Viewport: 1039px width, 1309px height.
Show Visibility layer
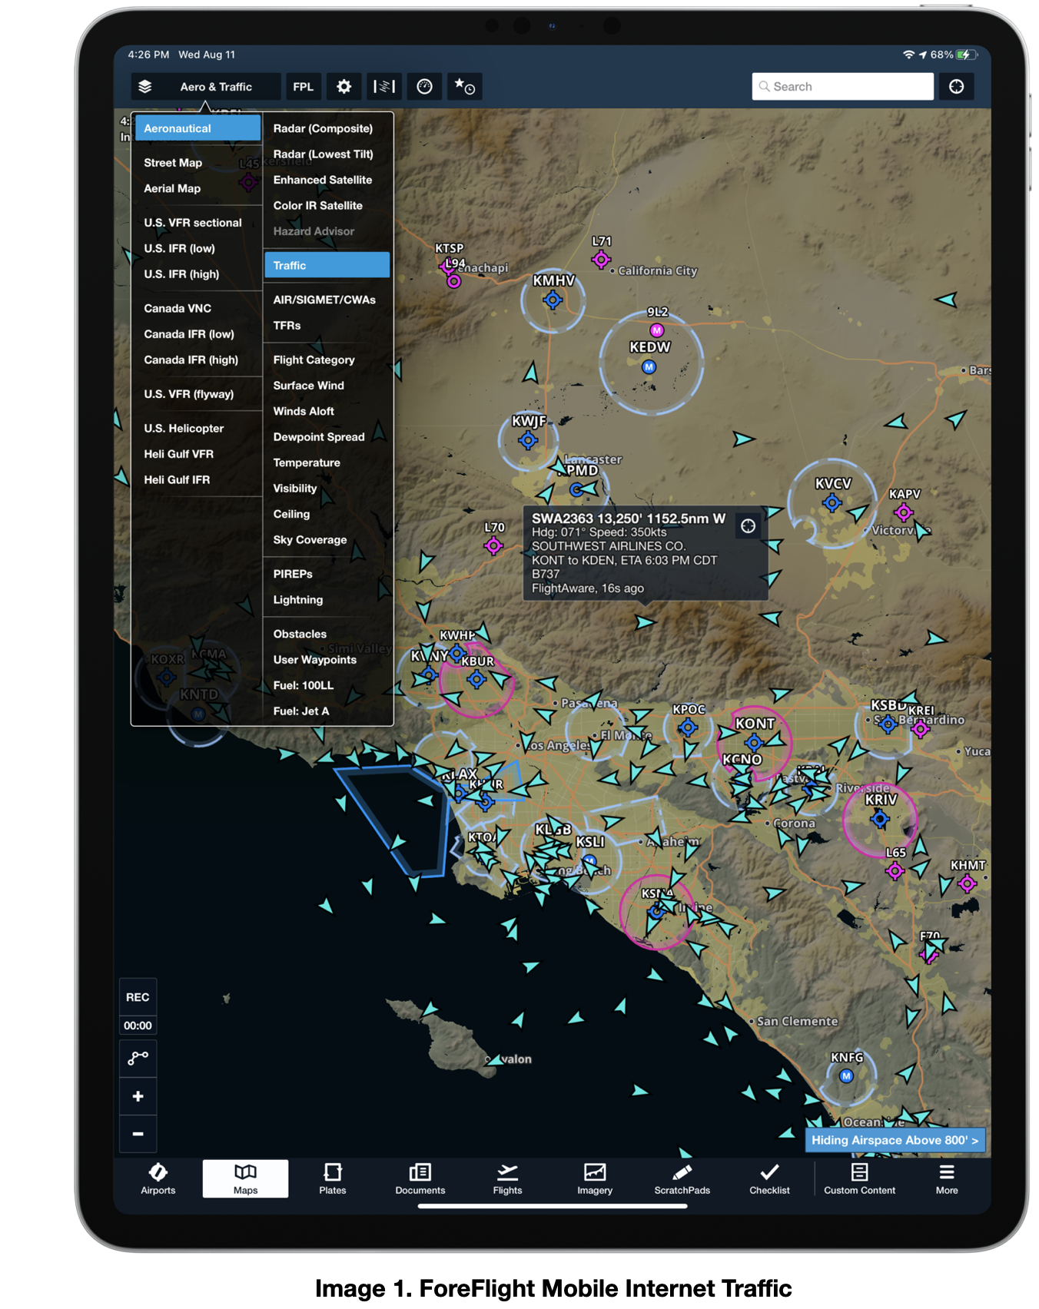tap(295, 489)
